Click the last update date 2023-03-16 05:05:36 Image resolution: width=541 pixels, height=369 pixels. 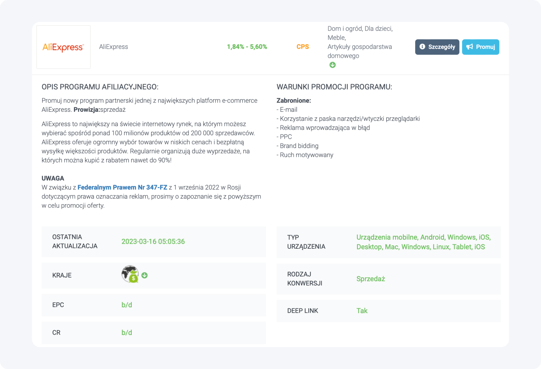pyautogui.click(x=153, y=242)
